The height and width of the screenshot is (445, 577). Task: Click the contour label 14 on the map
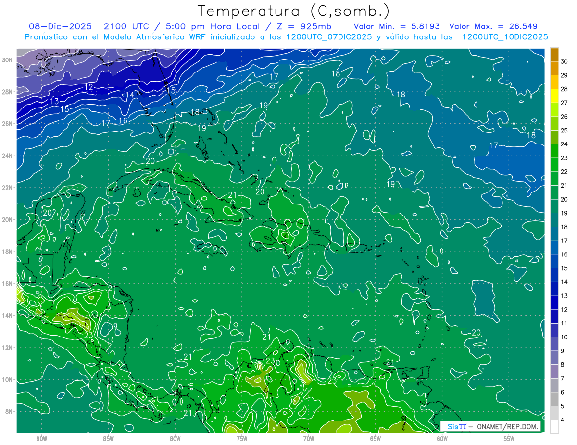tap(130, 95)
